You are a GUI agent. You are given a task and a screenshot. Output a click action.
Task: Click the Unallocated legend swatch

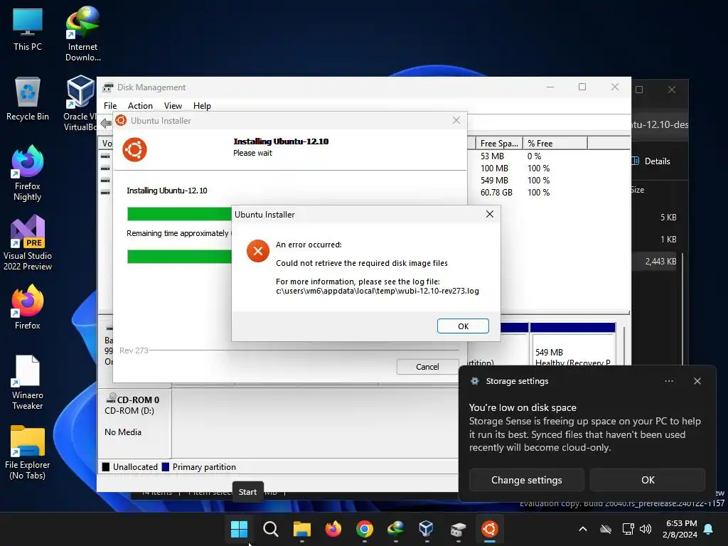tap(106, 467)
